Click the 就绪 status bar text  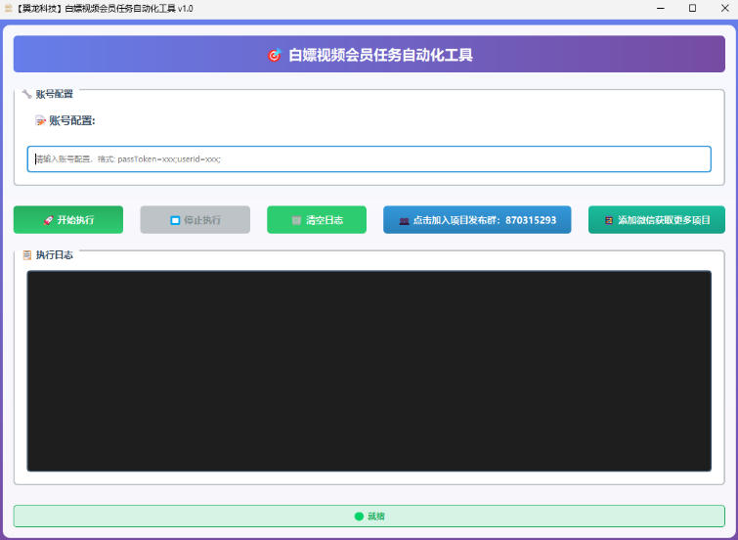pyautogui.click(x=376, y=516)
